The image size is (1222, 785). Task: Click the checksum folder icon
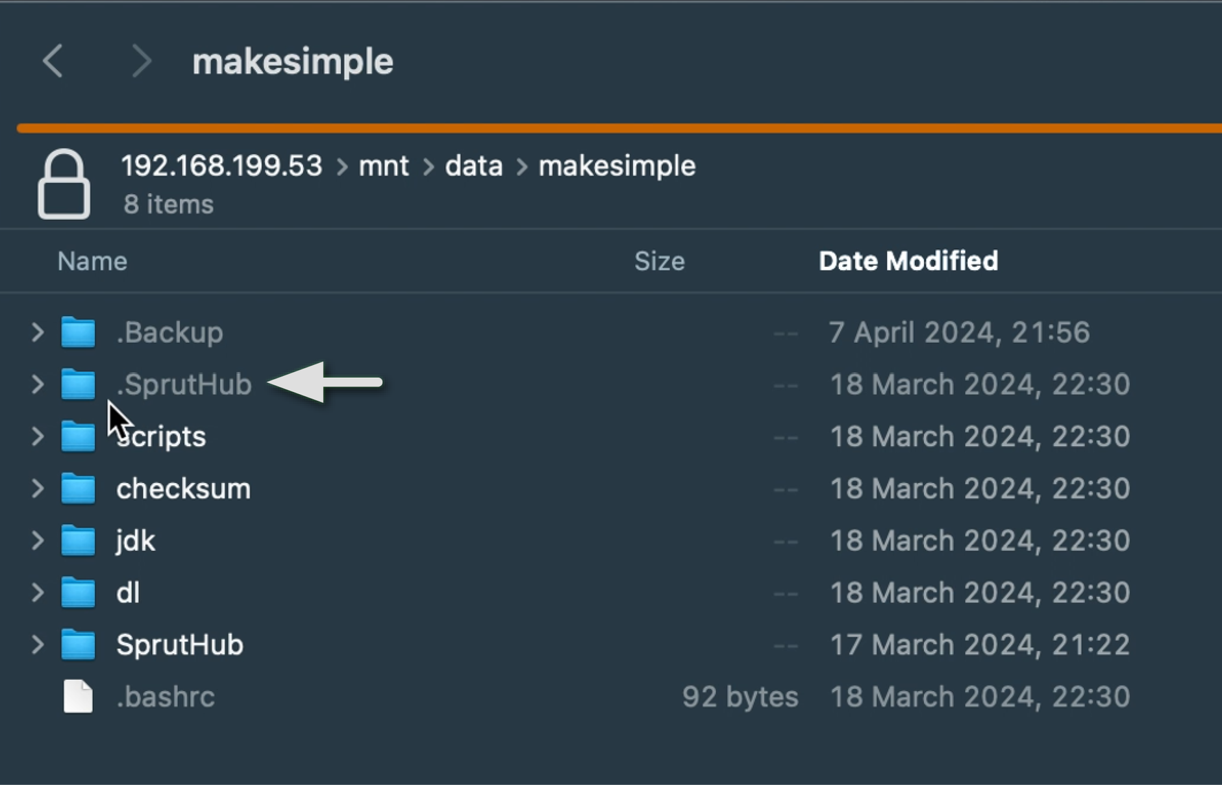pos(78,489)
